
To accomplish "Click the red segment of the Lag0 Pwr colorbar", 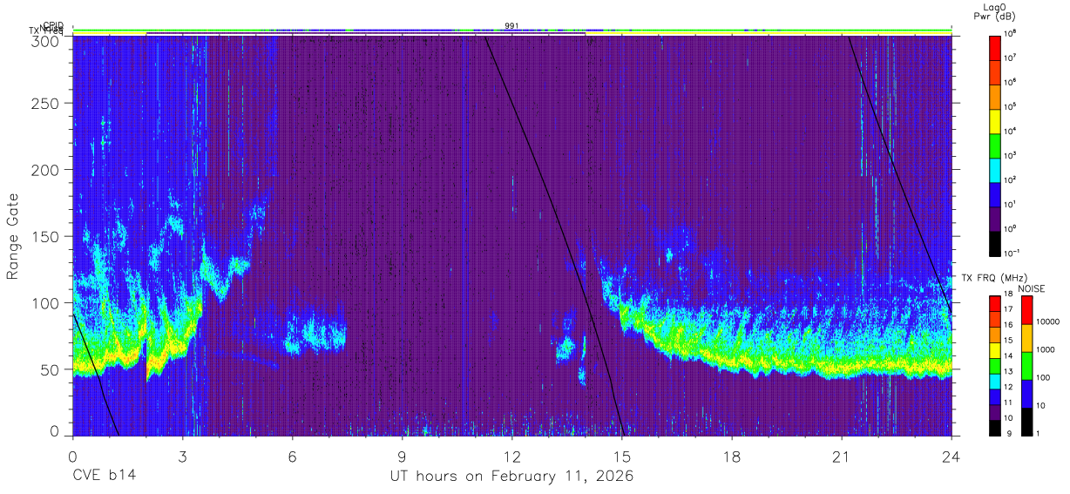I will (995, 47).
